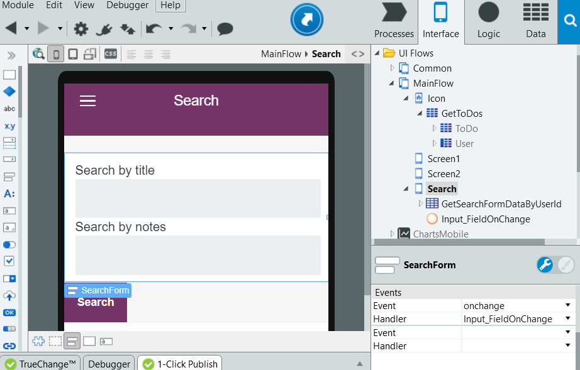Select the Expression widget (x.y) in the toolbox
The width and height of the screenshot is (580, 370).
(9, 126)
